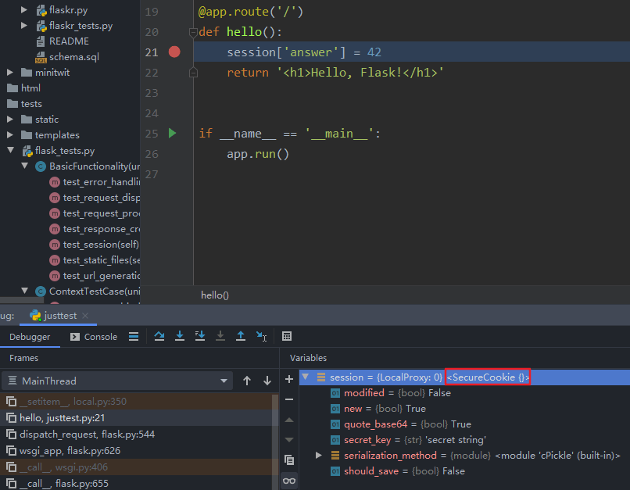
Task: Expand the templates folder
Action: (x=10, y=135)
